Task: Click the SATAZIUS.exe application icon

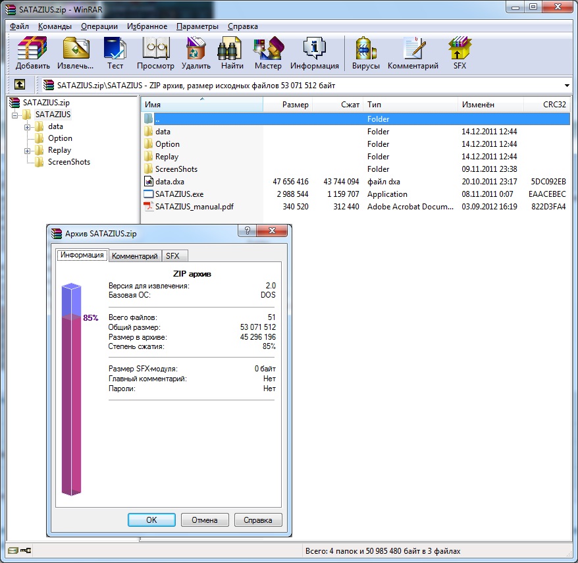Action: pos(148,194)
